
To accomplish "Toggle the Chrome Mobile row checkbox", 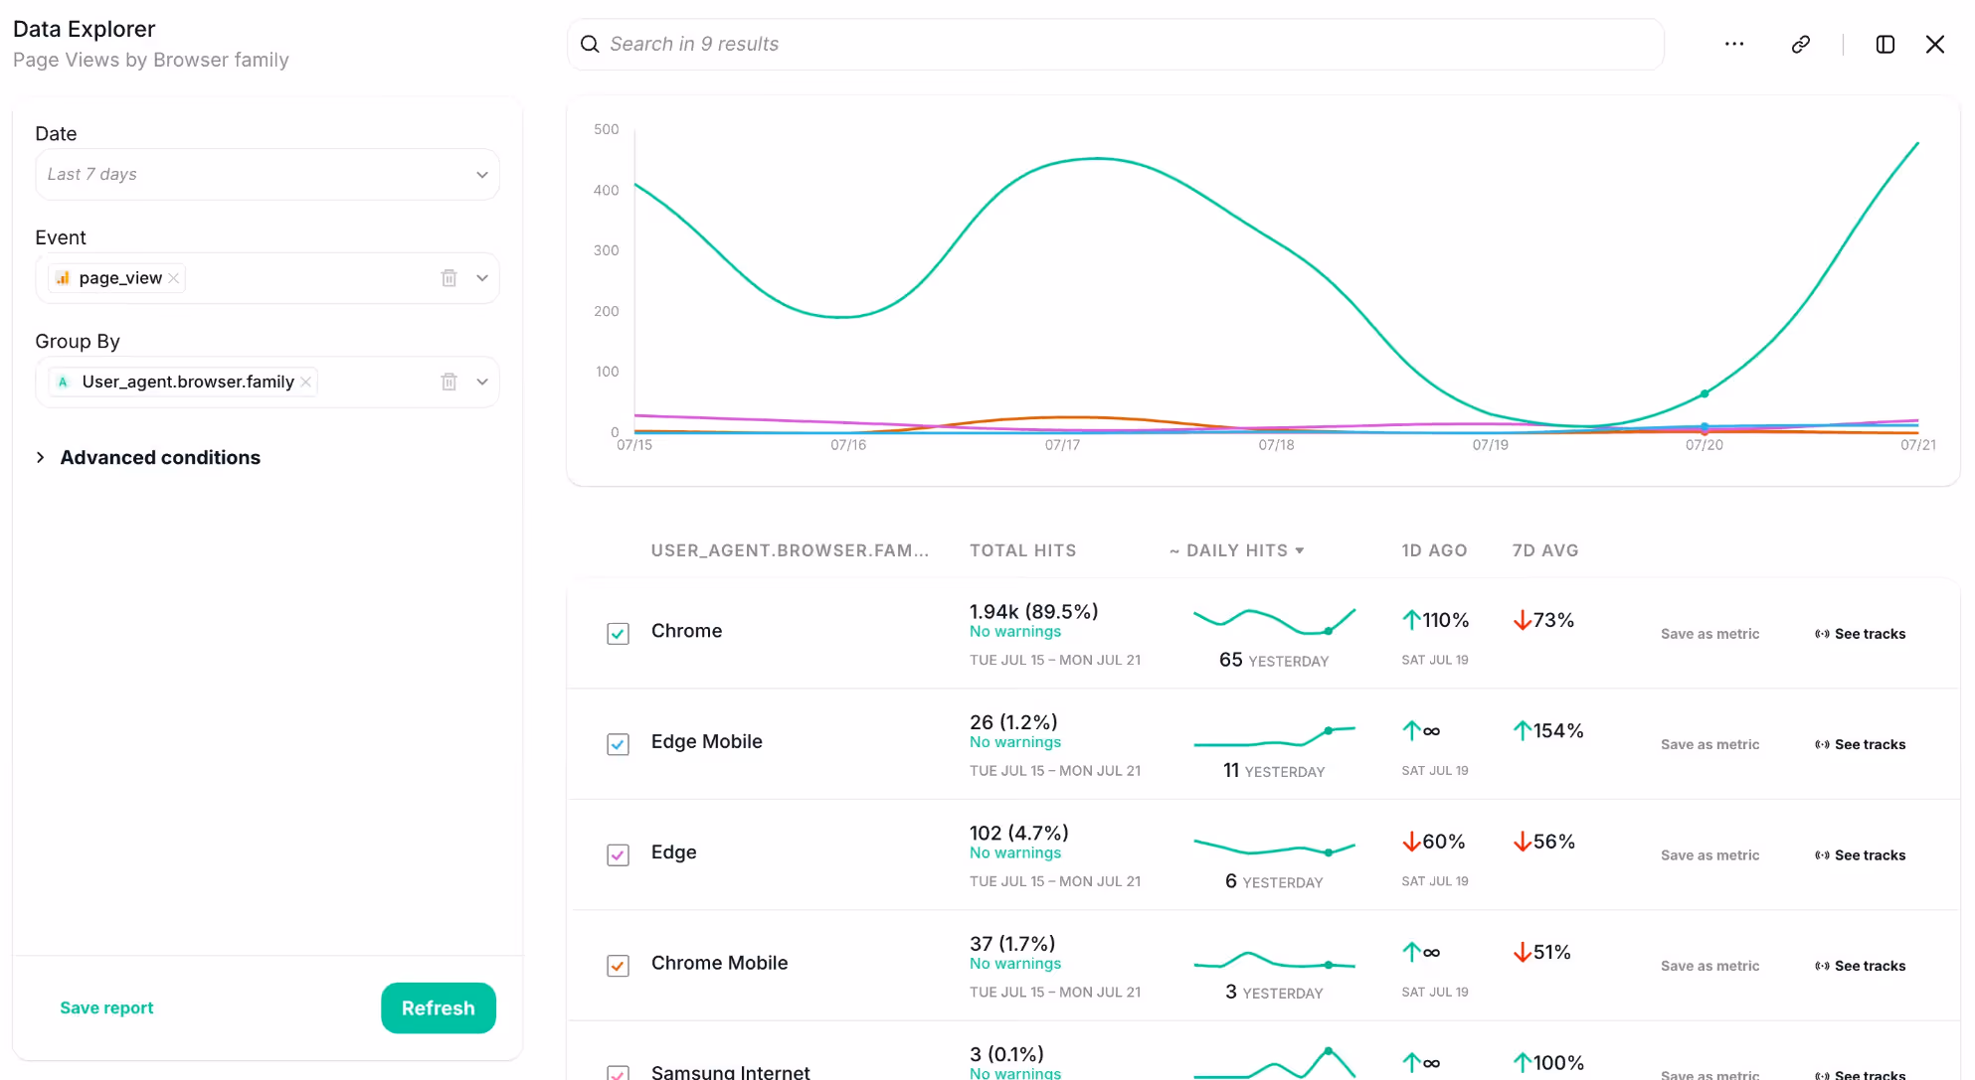I will pyautogui.click(x=618, y=966).
